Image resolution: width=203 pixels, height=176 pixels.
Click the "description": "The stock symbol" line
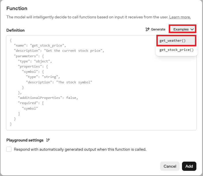tap(59, 82)
